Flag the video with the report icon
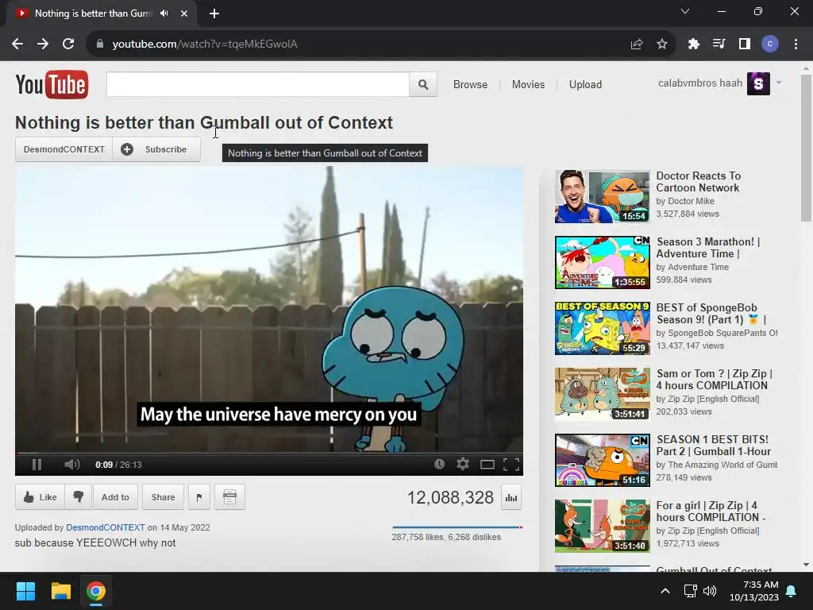The height and width of the screenshot is (610, 813). (x=199, y=497)
